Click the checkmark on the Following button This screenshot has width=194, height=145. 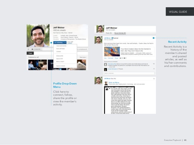click(55, 42)
